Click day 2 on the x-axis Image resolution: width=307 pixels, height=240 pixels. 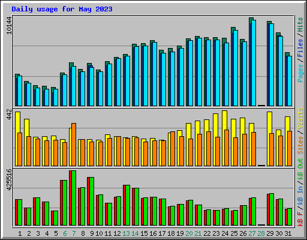coord(29,233)
